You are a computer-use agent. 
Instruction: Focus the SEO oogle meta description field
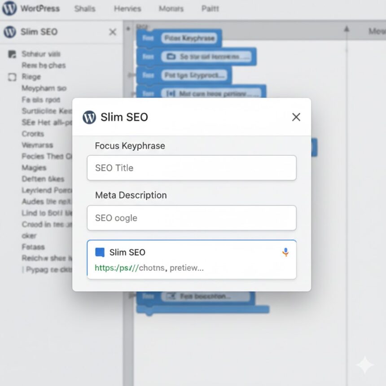point(191,218)
